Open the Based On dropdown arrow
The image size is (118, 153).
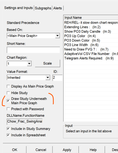click(57, 36)
